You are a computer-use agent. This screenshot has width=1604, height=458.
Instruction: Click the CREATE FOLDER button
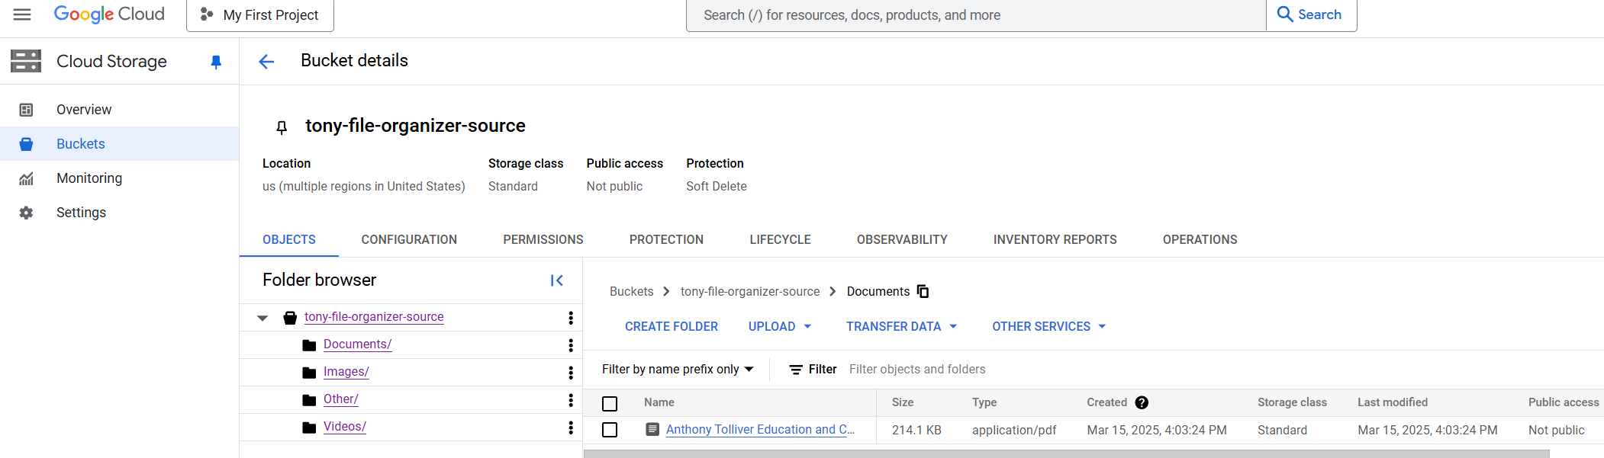(x=672, y=326)
